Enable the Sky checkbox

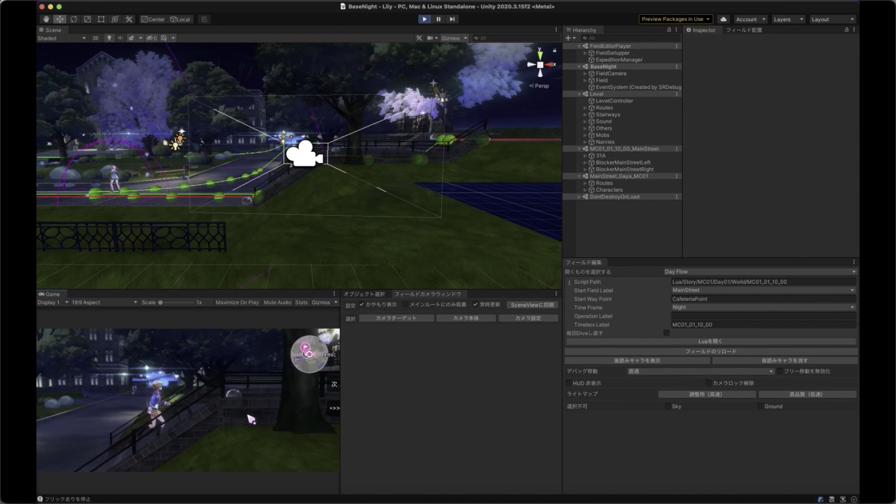click(667, 406)
